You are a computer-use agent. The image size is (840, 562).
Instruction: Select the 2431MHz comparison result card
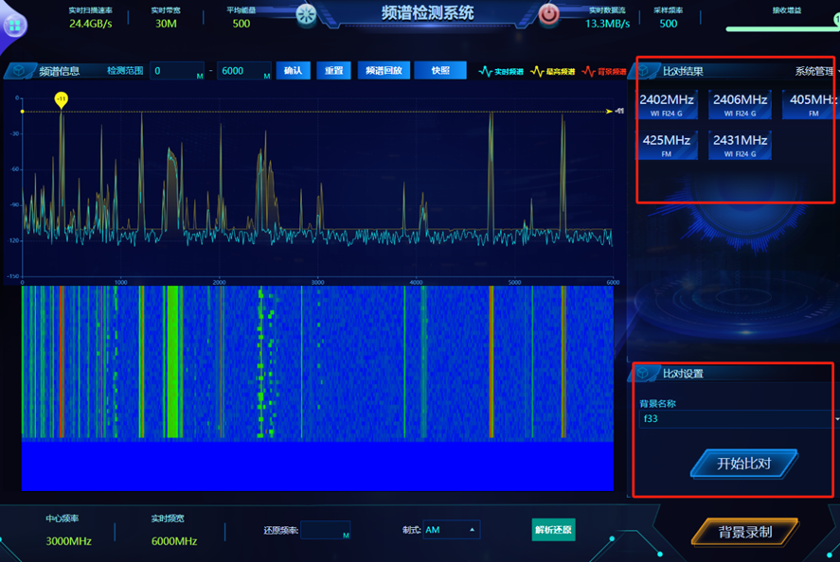(740, 145)
